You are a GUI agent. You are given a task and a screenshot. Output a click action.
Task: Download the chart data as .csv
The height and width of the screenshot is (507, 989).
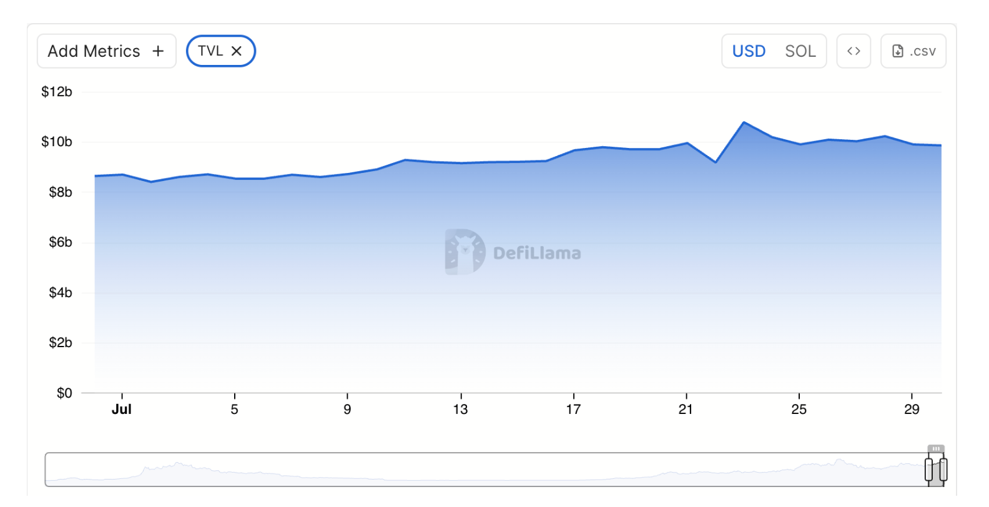922,51
